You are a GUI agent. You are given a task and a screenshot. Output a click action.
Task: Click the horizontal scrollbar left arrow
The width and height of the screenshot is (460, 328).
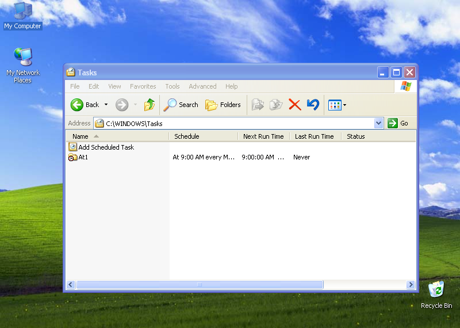(x=71, y=284)
